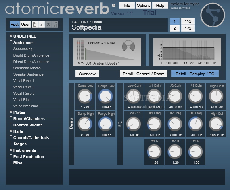This screenshot has width=230, height=190.
Task: Expand the Halls category
Action: tap(11, 131)
